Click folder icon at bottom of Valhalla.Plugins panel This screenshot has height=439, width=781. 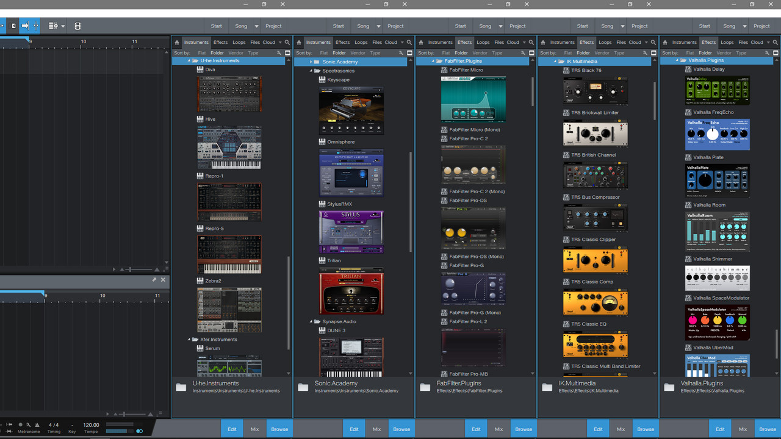669,387
